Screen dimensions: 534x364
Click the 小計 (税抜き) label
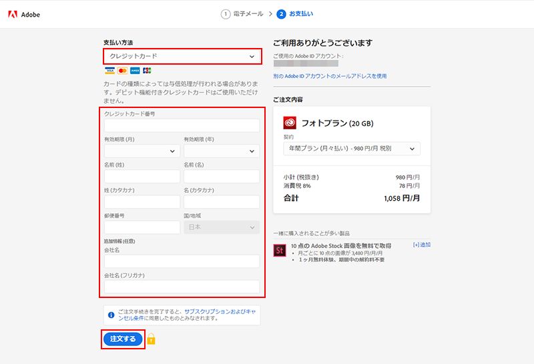[301, 177]
